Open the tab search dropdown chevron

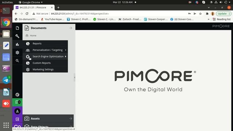[209, 7]
